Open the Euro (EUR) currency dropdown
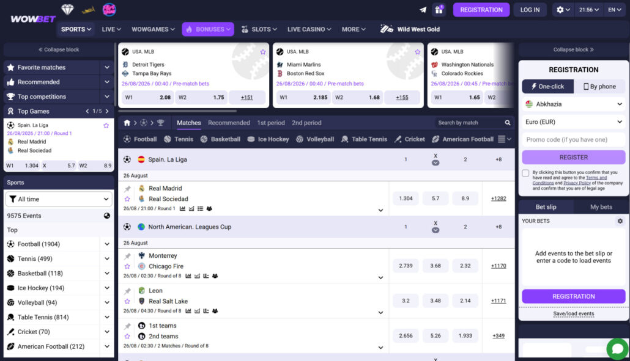The width and height of the screenshot is (630, 361). pyautogui.click(x=573, y=122)
